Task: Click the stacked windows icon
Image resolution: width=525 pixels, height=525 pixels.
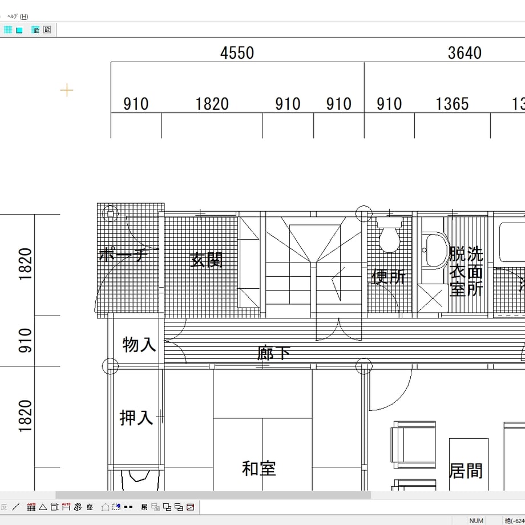Action: (x=179, y=507)
